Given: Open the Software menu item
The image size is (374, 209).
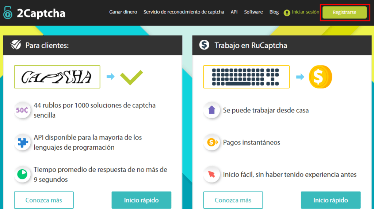Looking at the screenshot, I should (x=253, y=12).
